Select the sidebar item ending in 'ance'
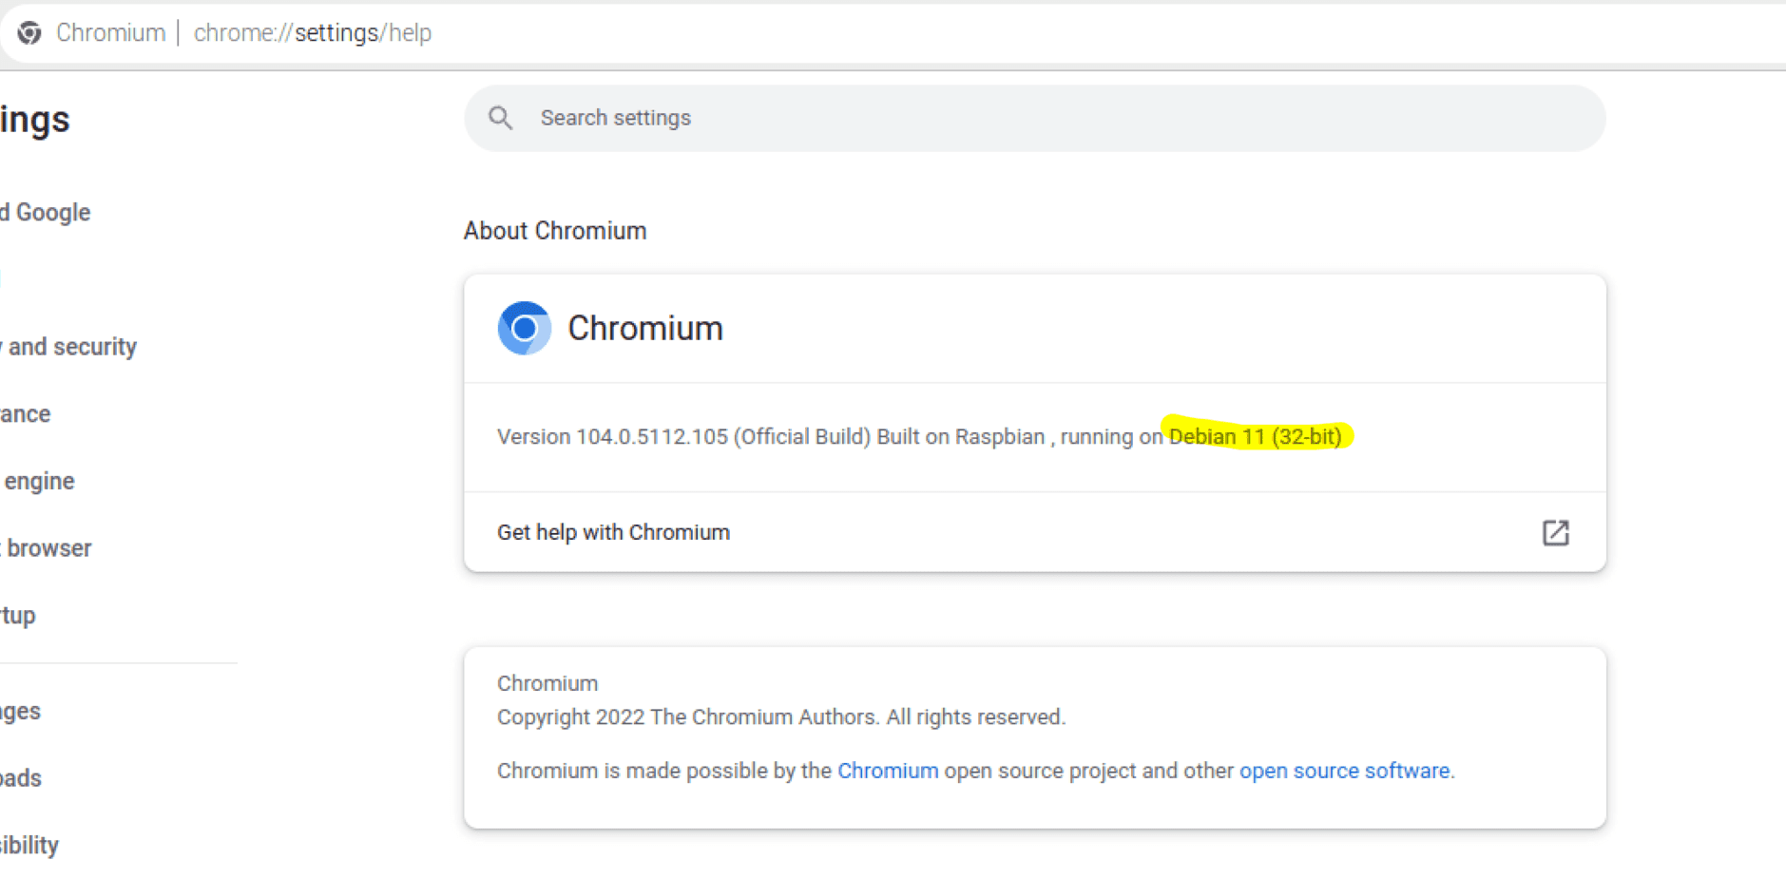This screenshot has height=878, width=1786. 26,414
